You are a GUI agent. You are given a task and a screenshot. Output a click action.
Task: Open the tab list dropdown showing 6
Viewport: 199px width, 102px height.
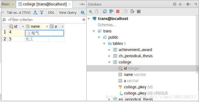[x=82, y=4]
